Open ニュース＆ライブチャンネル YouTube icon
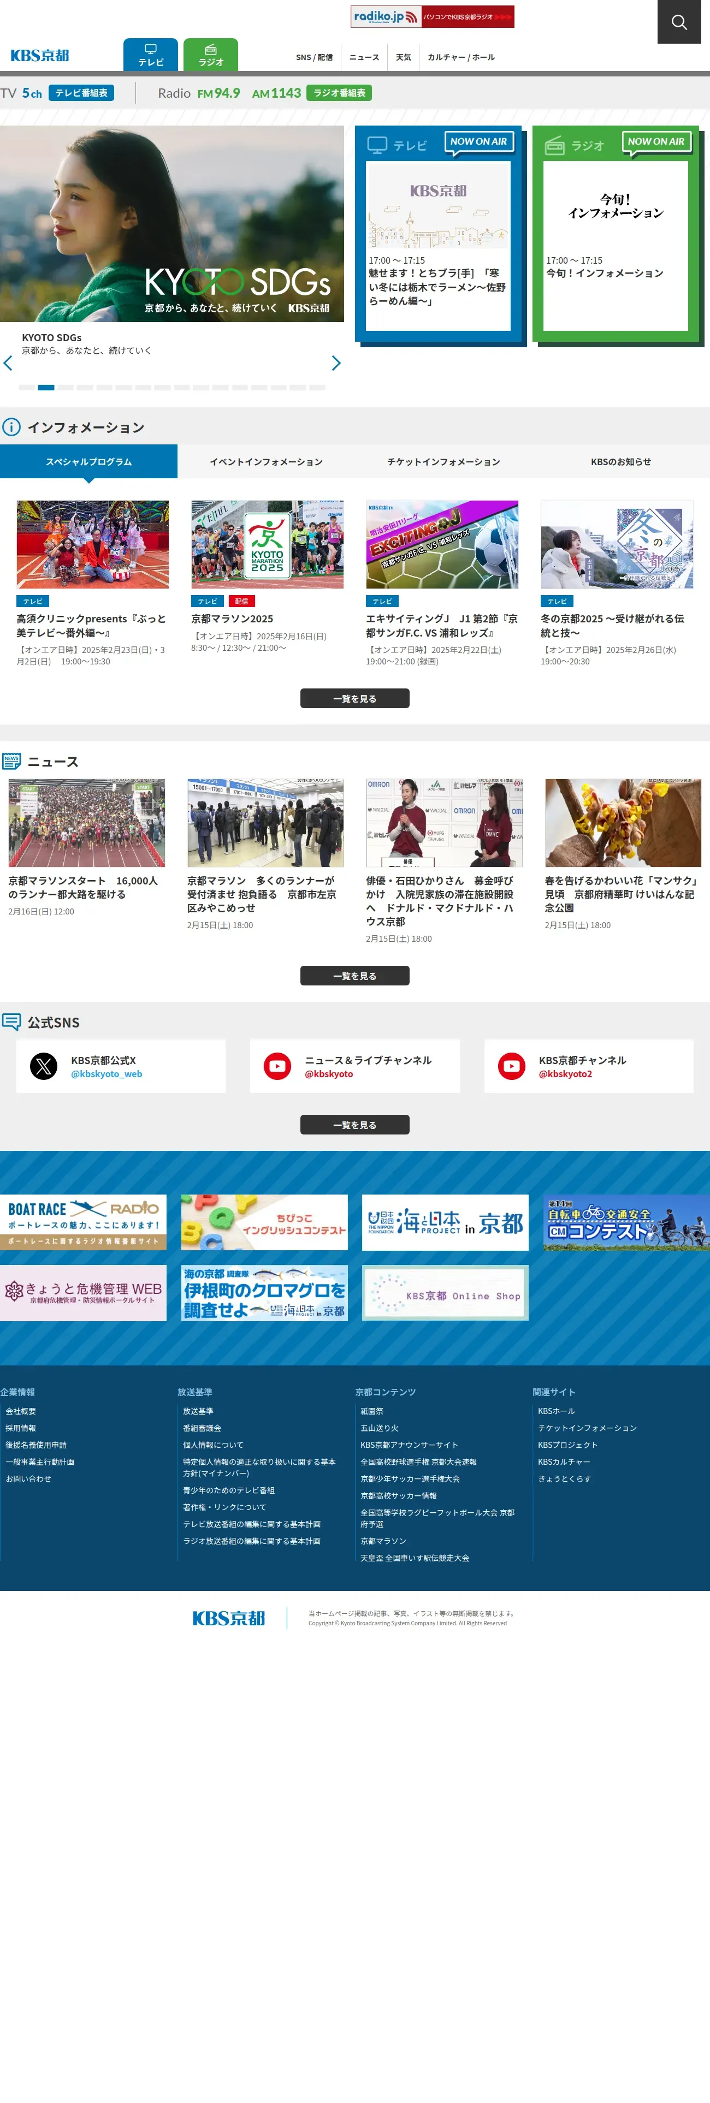 [278, 1066]
